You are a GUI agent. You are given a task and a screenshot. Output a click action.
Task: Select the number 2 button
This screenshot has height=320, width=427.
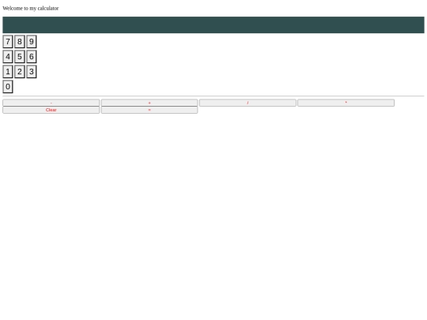20,72
